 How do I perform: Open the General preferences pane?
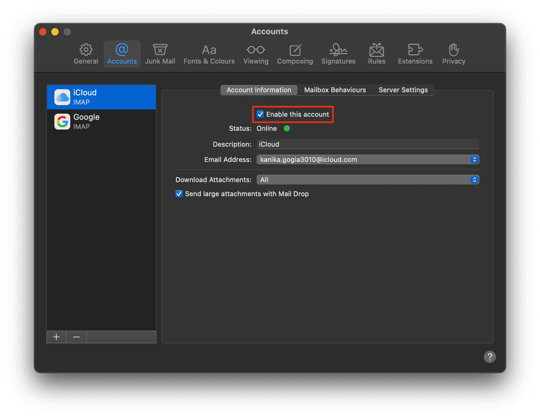click(x=86, y=54)
